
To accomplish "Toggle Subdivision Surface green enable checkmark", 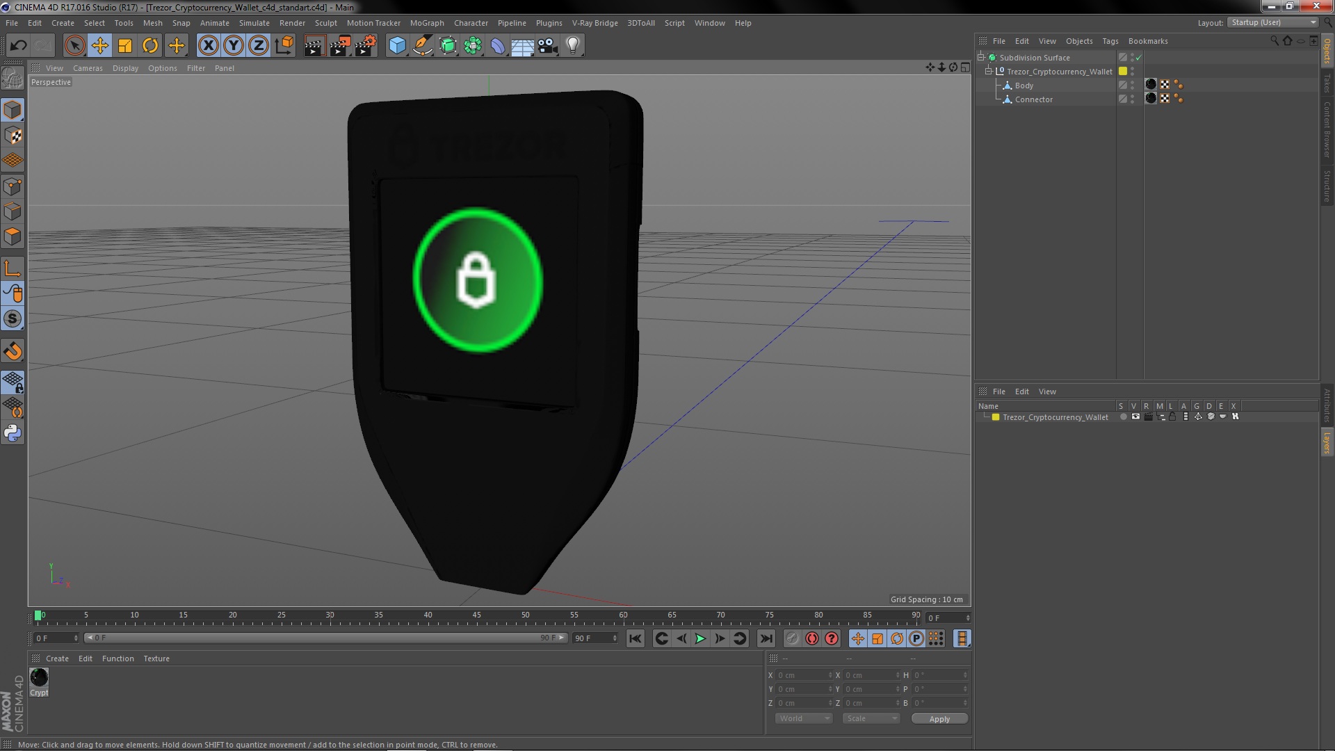I will pyautogui.click(x=1138, y=58).
